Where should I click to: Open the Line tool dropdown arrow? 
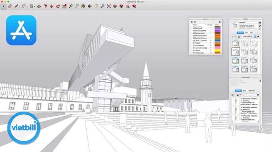tap(19, 6)
